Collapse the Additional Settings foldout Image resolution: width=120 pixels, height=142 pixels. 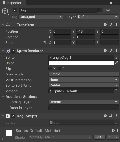[3, 97]
